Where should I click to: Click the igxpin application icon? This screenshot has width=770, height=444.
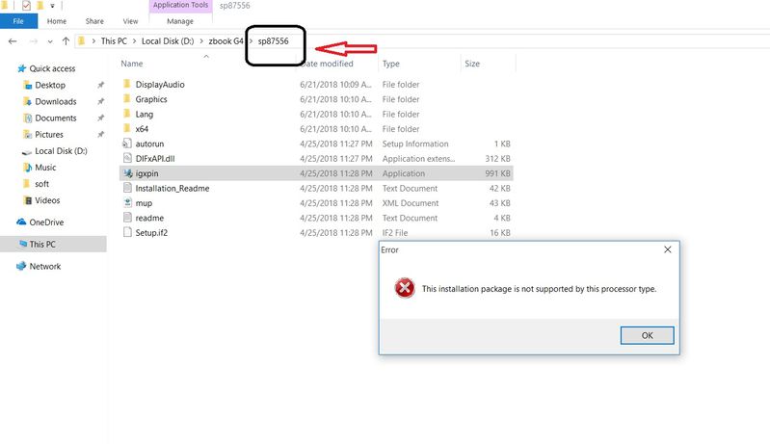(x=127, y=173)
